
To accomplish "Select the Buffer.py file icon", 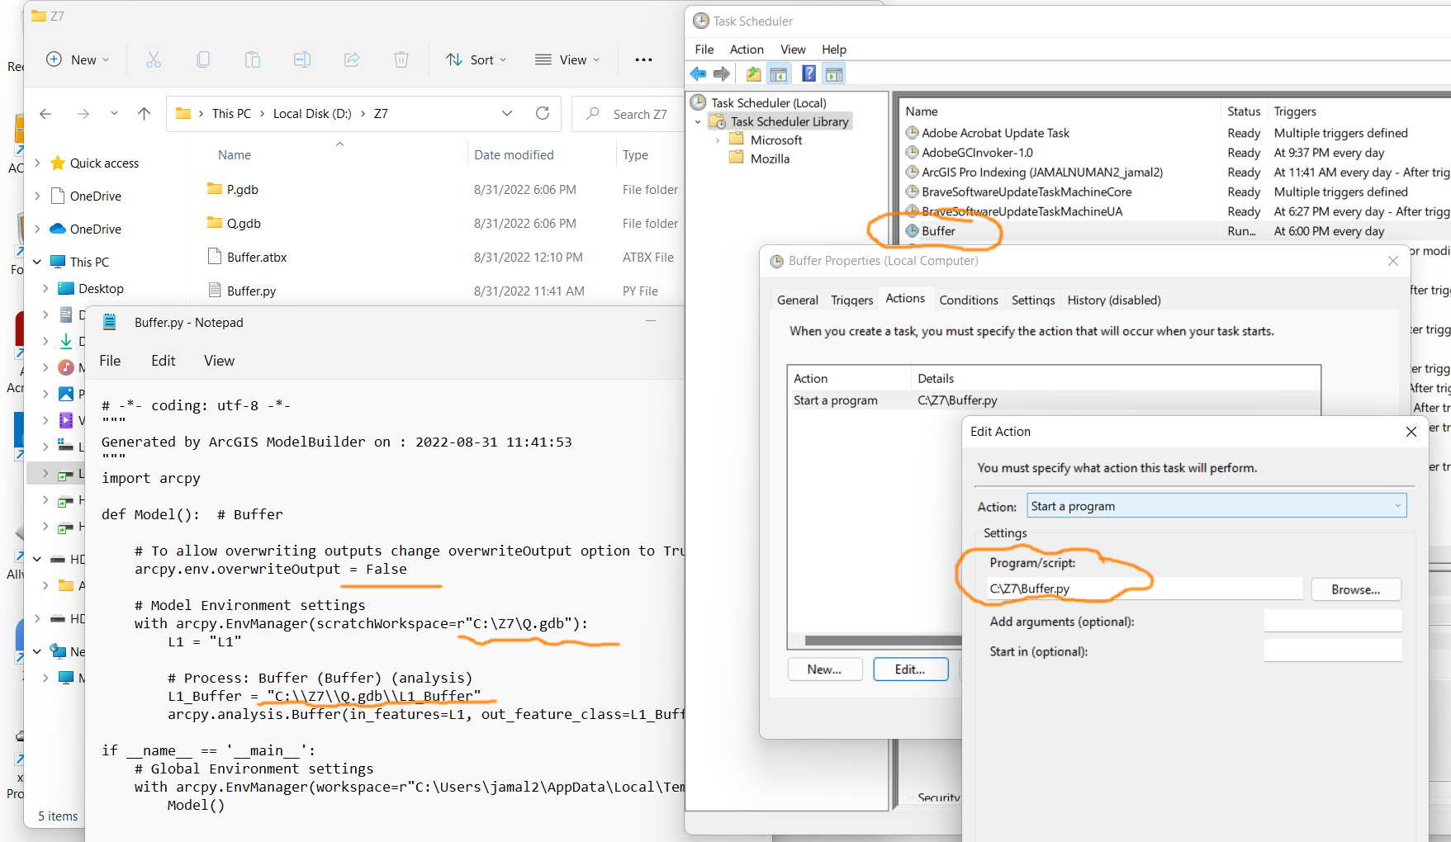I will point(214,291).
